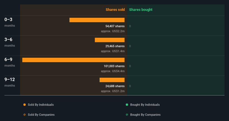Click the 54,407 shares value
The height and width of the screenshot is (121, 229).
(x=115, y=26)
